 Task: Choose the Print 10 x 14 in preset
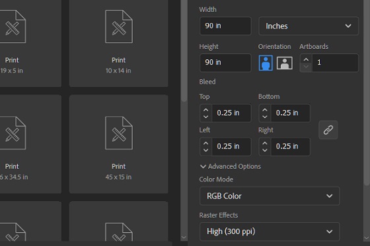click(118, 44)
